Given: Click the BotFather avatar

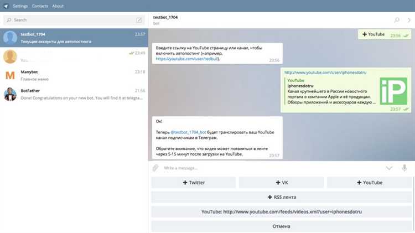Looking at the screenshot, I should 11,94.
